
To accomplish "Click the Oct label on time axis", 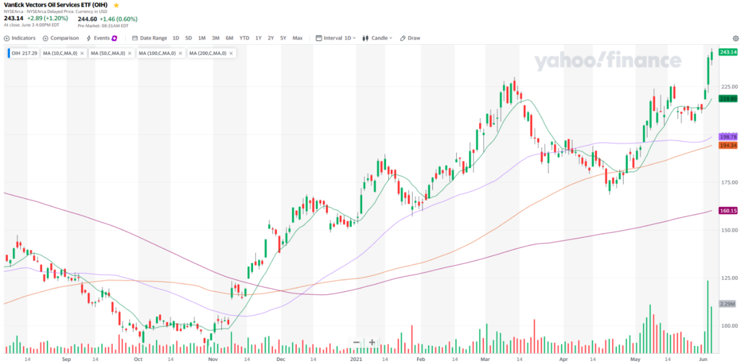I will pyautogui.click(x=138, y=359).
